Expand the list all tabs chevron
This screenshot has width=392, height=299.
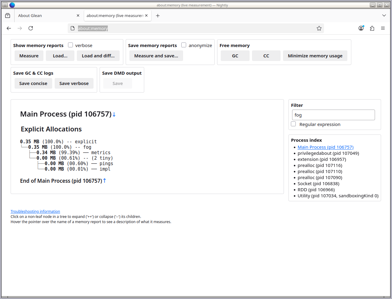pyautogui.click(x=384, y=15)
